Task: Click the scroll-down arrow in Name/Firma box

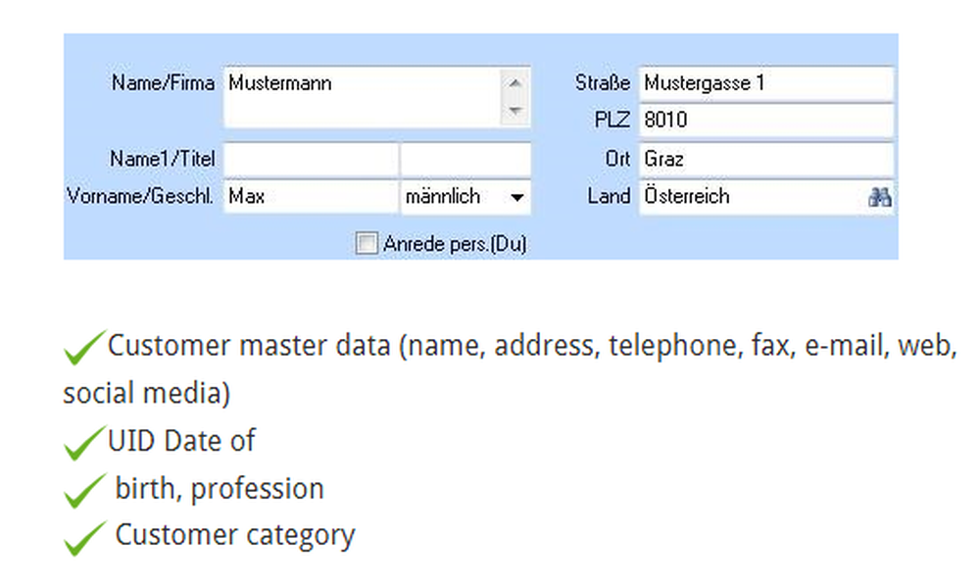Action: [x=515, y=111]
